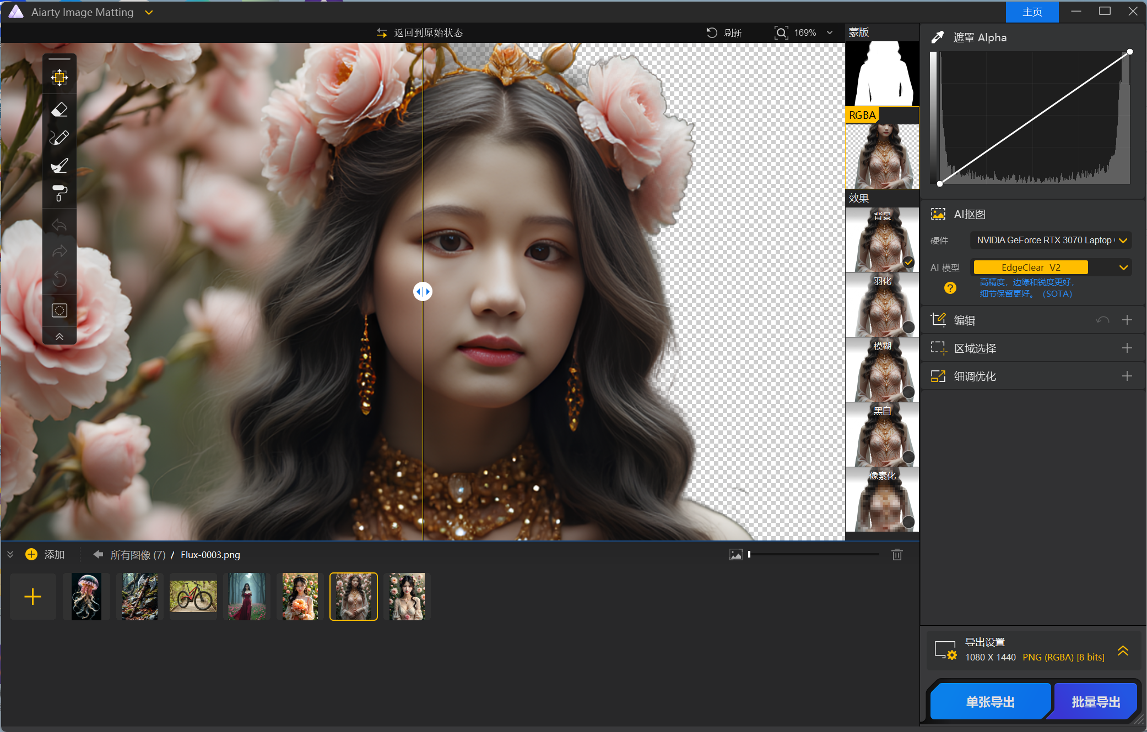Select the eraser tool
This screenshot has height=732, width=1147.
tap(59, 110)
